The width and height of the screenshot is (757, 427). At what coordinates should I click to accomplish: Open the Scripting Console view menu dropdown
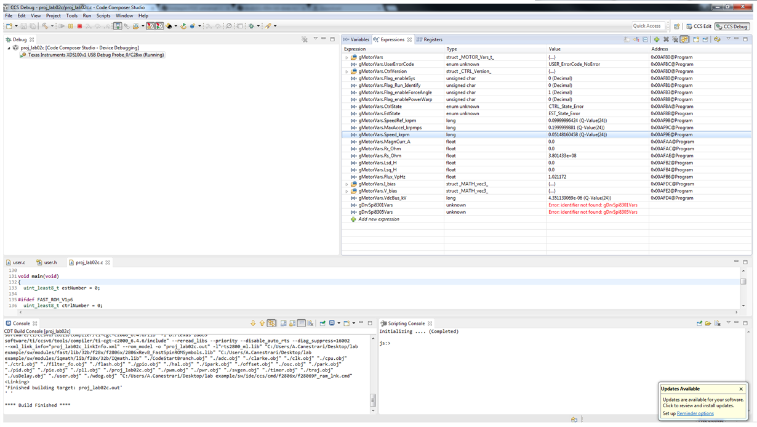(728, 322)
